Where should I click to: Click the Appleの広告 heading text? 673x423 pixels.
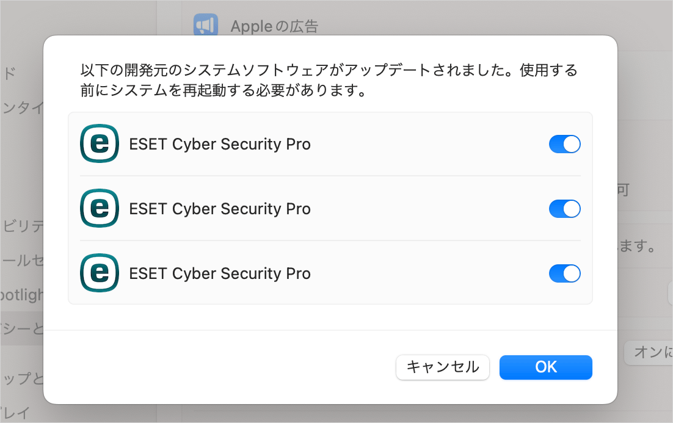click(x=274, y=26)
